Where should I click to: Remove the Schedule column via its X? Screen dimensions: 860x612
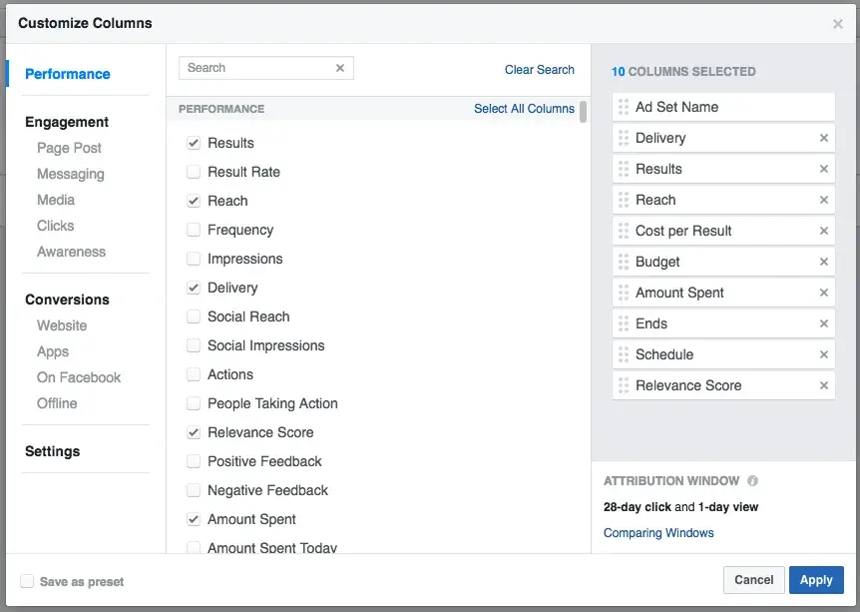coord(824,355)
